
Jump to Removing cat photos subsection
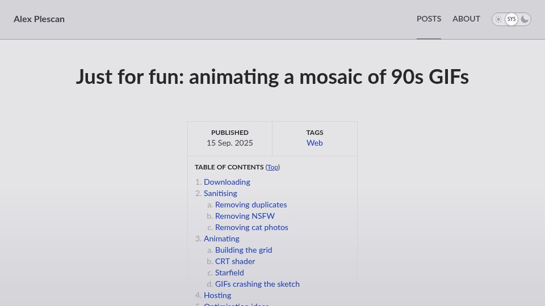(x=251, y=228)
